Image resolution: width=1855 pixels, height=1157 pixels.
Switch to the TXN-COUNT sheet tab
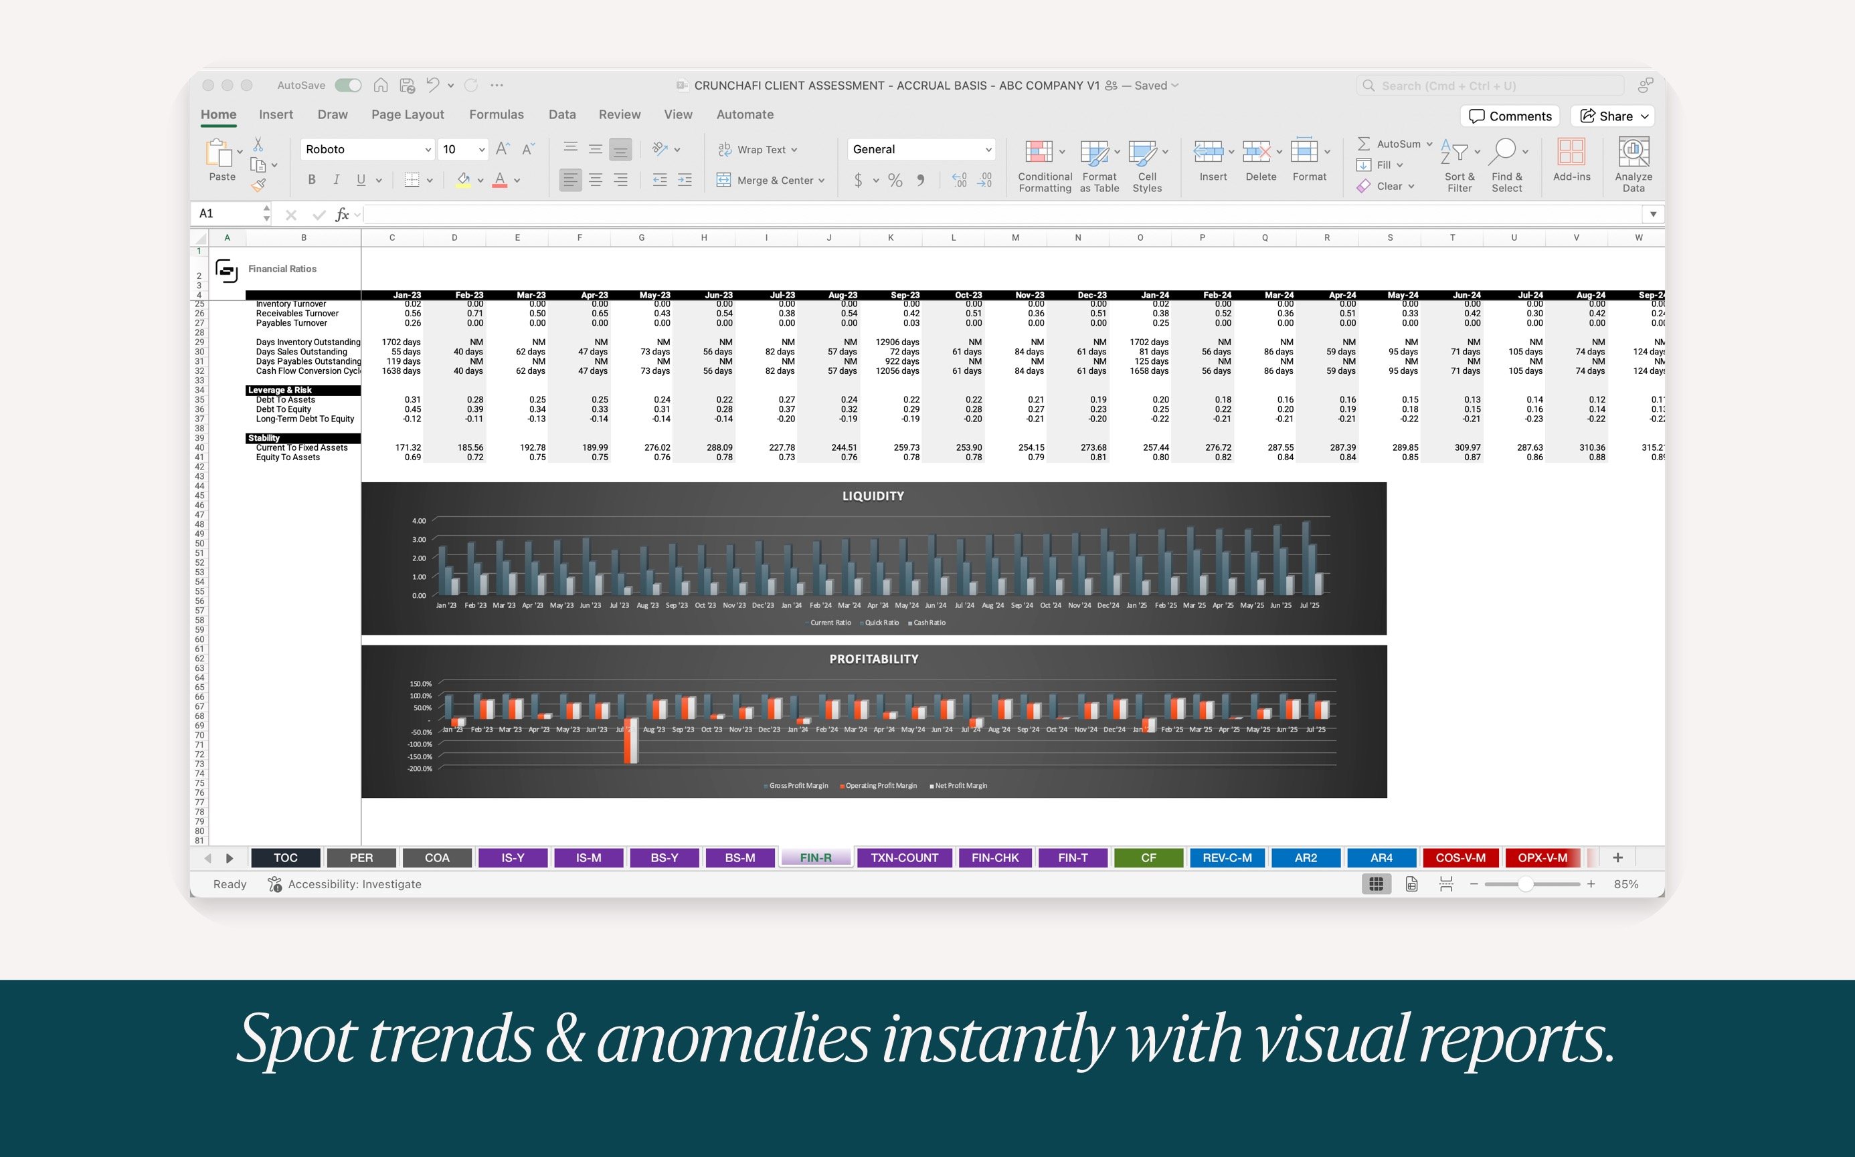pos(904,858)
